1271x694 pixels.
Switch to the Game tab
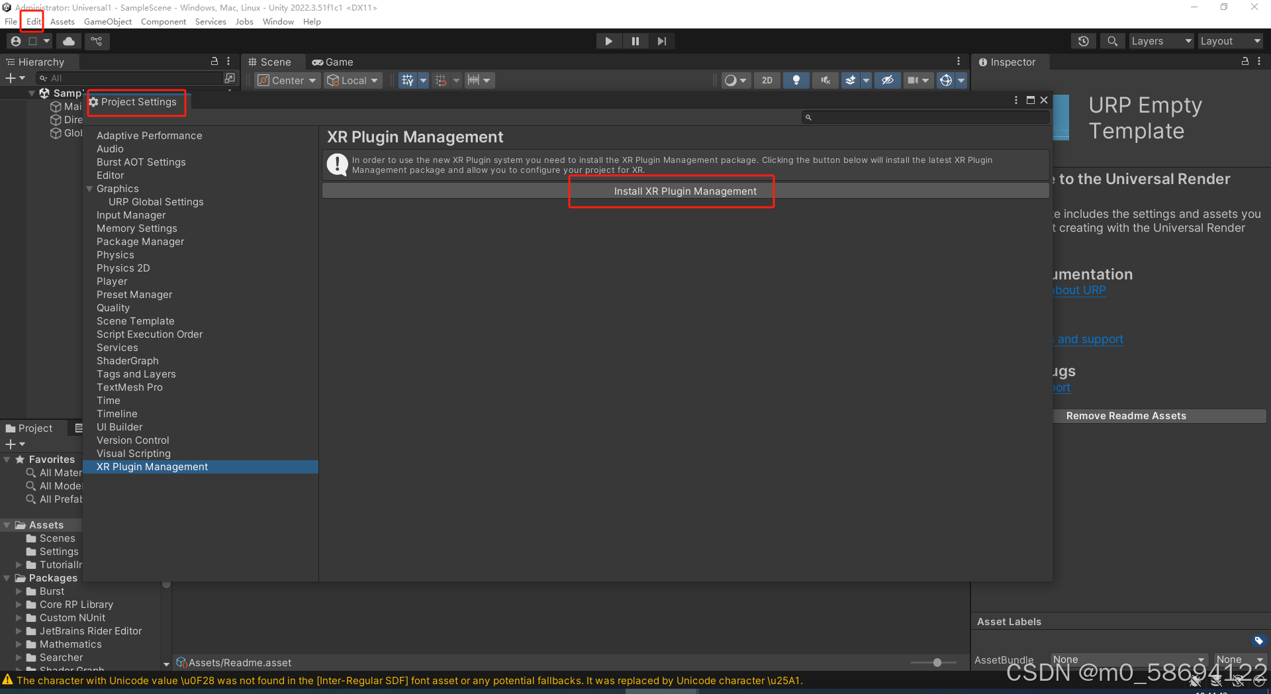click(333, 62)
